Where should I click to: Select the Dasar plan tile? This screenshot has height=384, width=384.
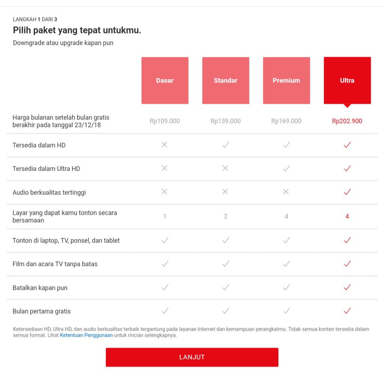pyautogui.click(x=165, y=80)
